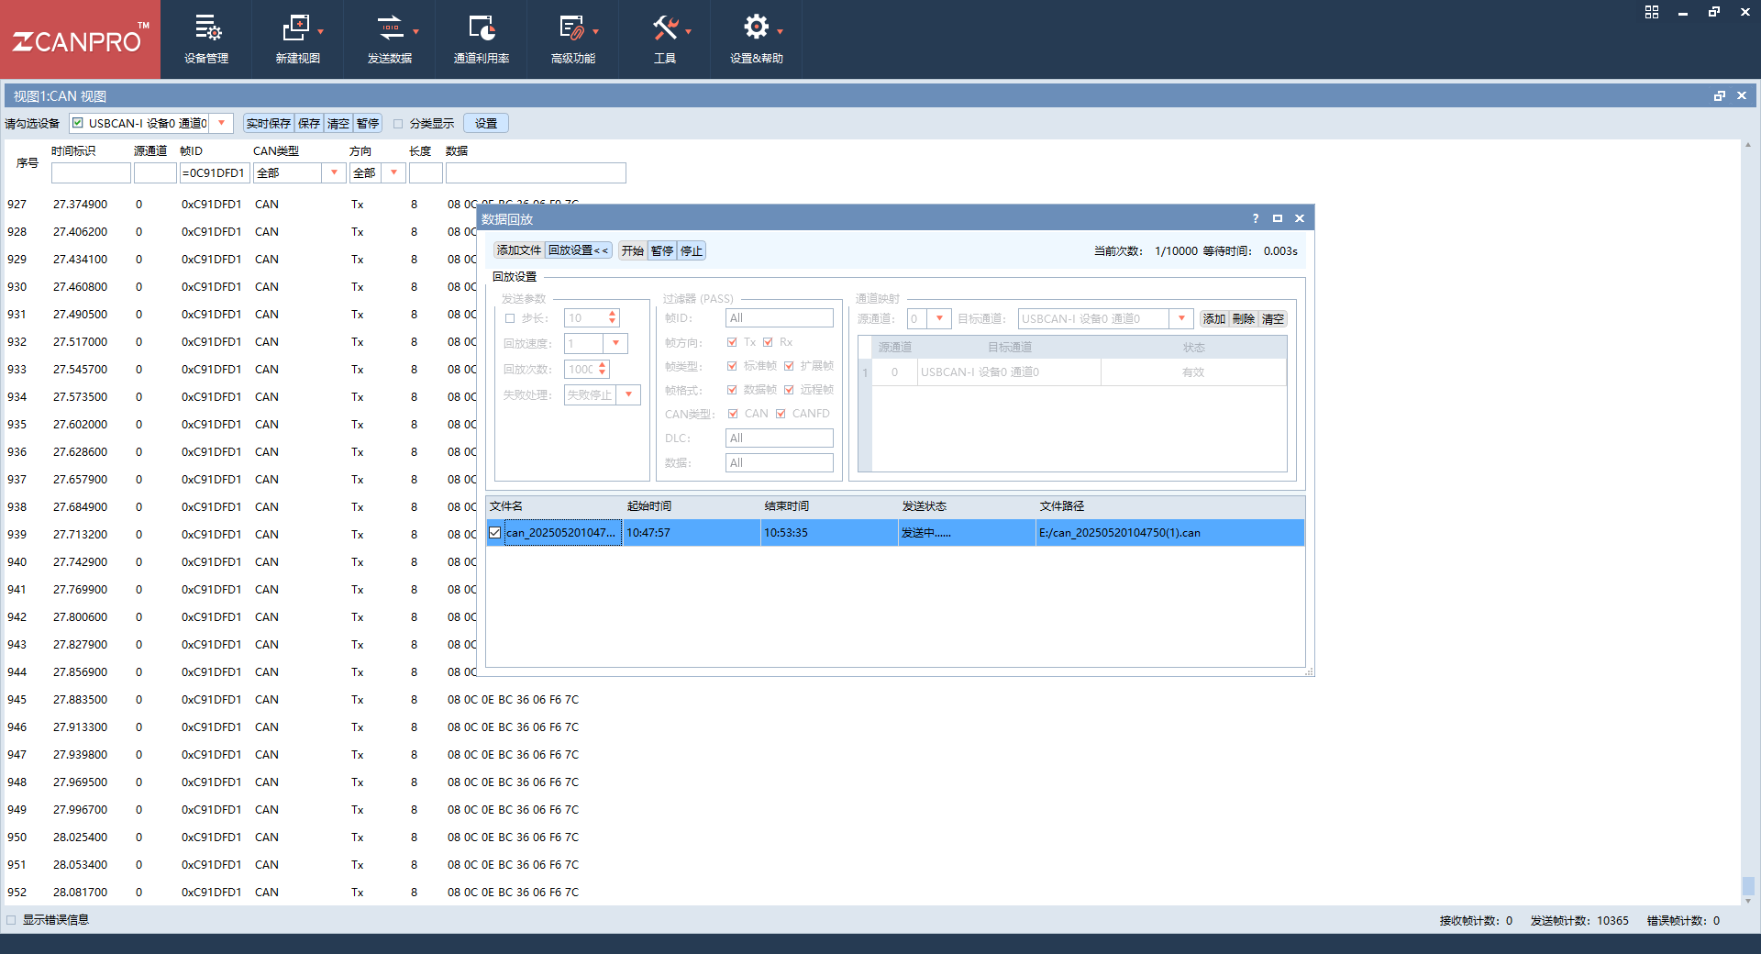The image size is (1761, 954).
Task: Click the window layout grid icon
Action: [x=1652, y=12]
